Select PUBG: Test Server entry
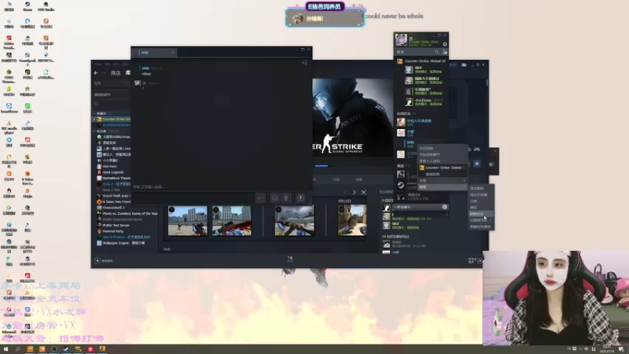Image resolution: width=629 pixels, height=354 pixels. coord(113,225)
